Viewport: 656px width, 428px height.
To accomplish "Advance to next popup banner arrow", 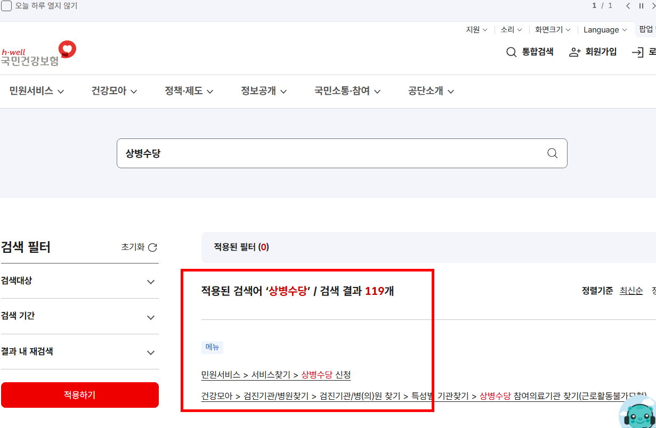I will pyautogui.click(x=653, y=6).
